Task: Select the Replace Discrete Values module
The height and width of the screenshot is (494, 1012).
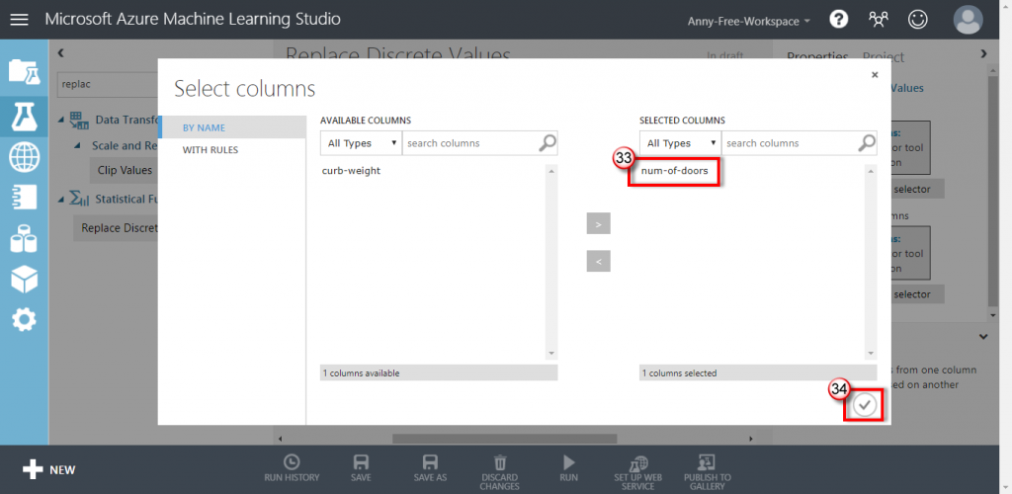Action: [117, 227]
